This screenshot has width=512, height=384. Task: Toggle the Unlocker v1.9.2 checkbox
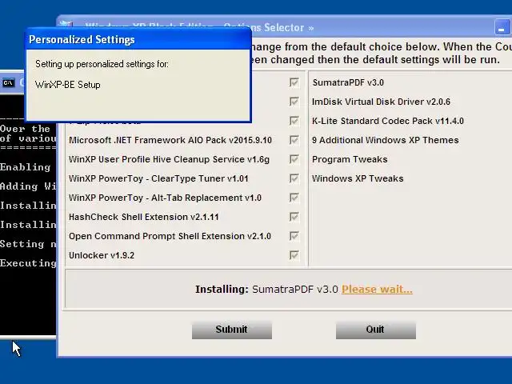pyautogui.click(x=294, y=255)
